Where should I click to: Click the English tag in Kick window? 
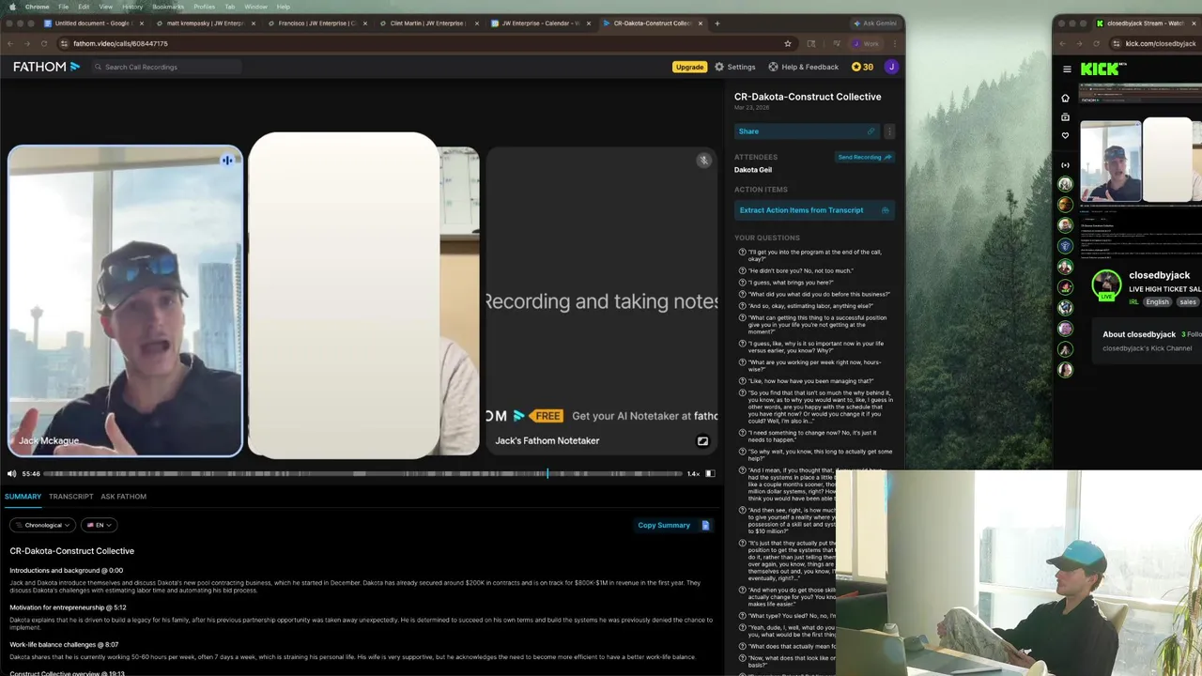click(1157, 301)
